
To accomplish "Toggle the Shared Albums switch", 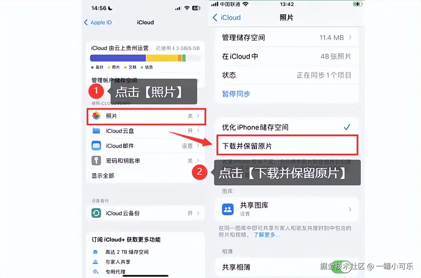I will 342,267.
